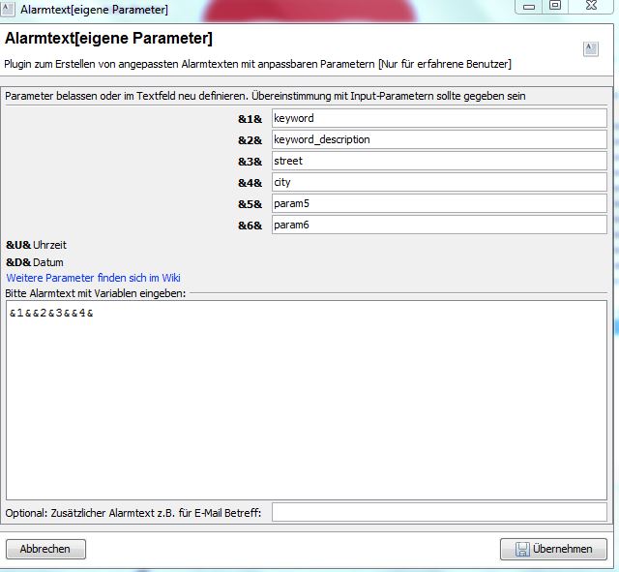The image size is (619, 572).
Task: Select the &6& param6 text field
Action: coord(438,225)
